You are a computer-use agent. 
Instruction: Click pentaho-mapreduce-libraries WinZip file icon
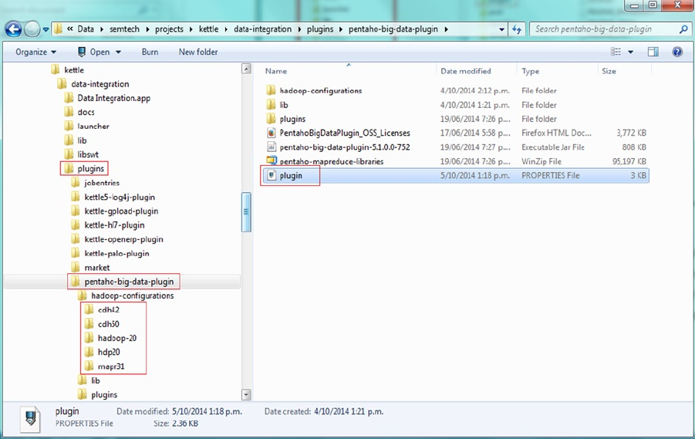[272, 160]
